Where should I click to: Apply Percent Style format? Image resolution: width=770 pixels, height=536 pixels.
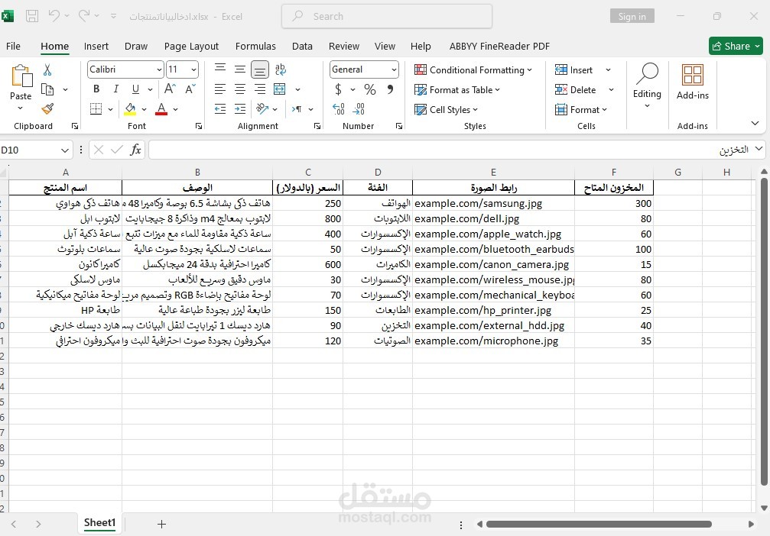pyautogui.click(x=370, y=89)
